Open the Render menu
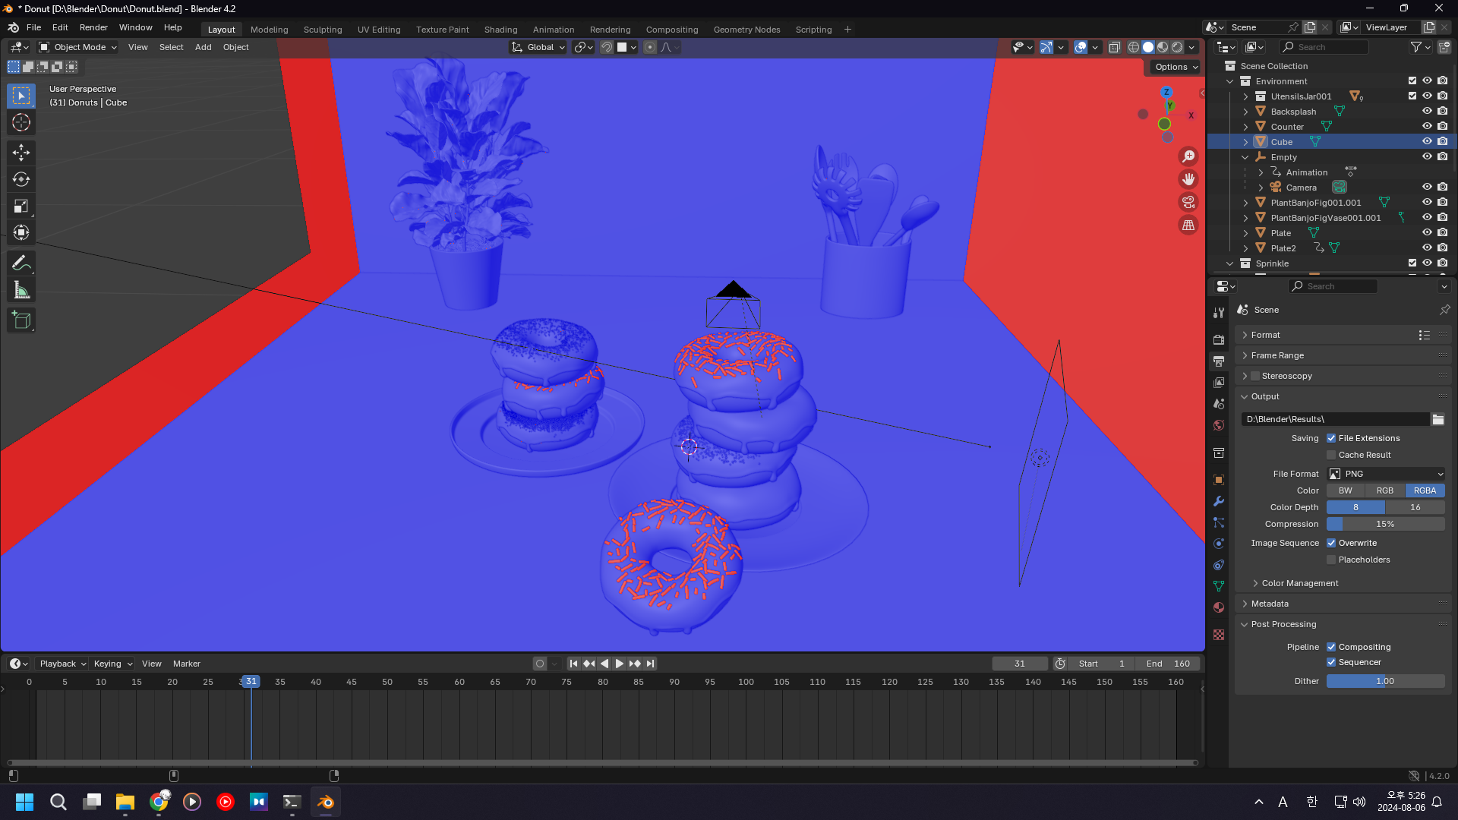Viewport: 1458px width, 820px height. pyautogui.click(x=93, y=27)
